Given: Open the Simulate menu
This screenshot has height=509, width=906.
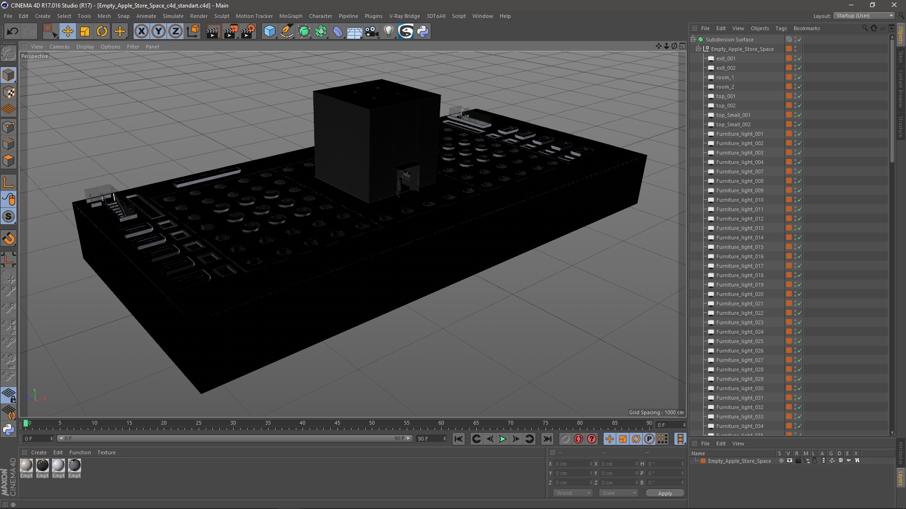Looking at the screenshot, I should coord(173,16).
